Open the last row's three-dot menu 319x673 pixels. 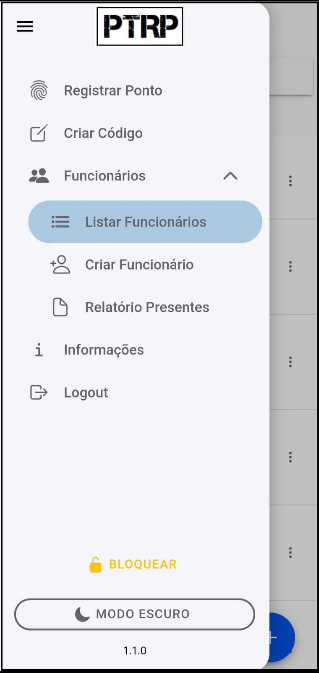pyautogui.click(x=290, y=552)
